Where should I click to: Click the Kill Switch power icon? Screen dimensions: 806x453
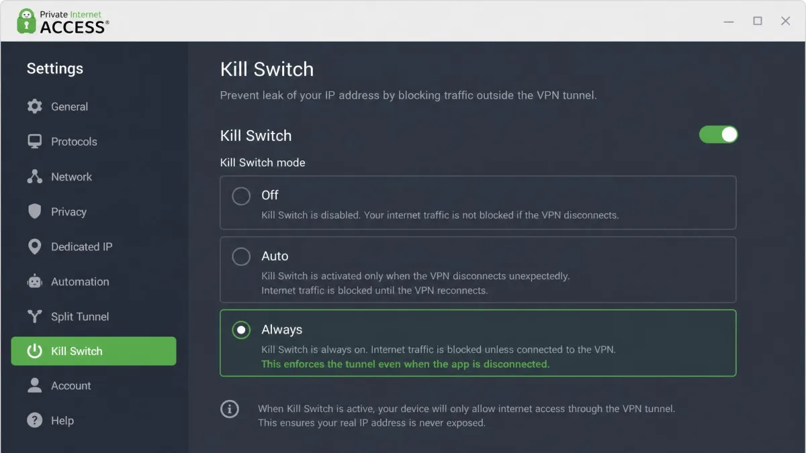point(35,351)
